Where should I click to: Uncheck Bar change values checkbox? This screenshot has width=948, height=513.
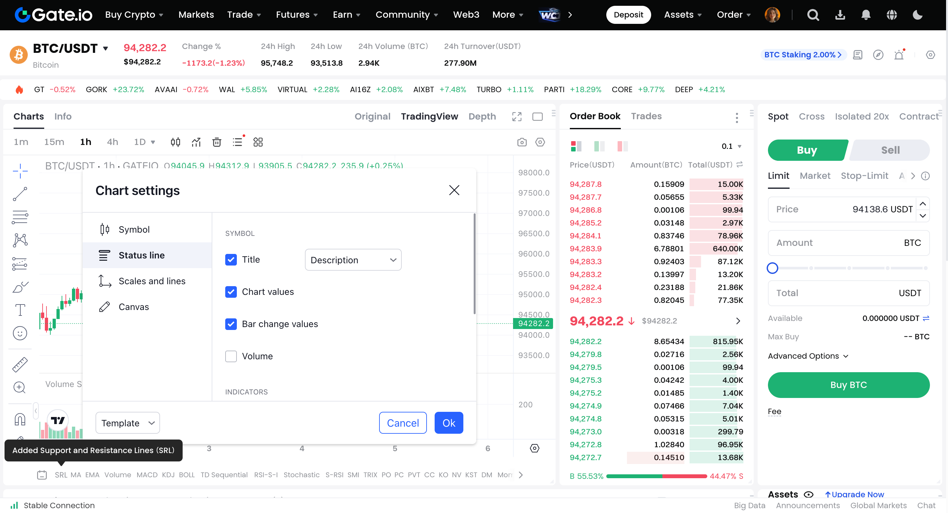pyautogui.click(x=231, y=324)
